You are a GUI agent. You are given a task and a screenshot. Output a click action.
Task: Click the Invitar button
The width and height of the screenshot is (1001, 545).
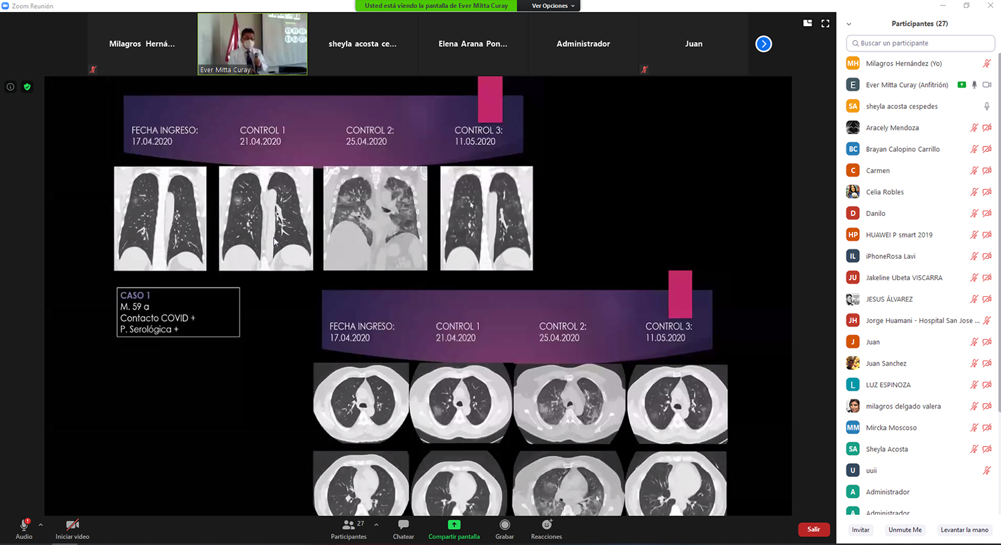[860, 530]
